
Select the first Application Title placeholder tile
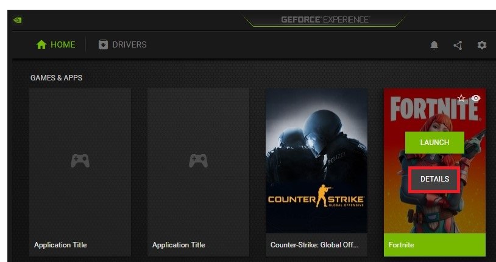point(80,172)
